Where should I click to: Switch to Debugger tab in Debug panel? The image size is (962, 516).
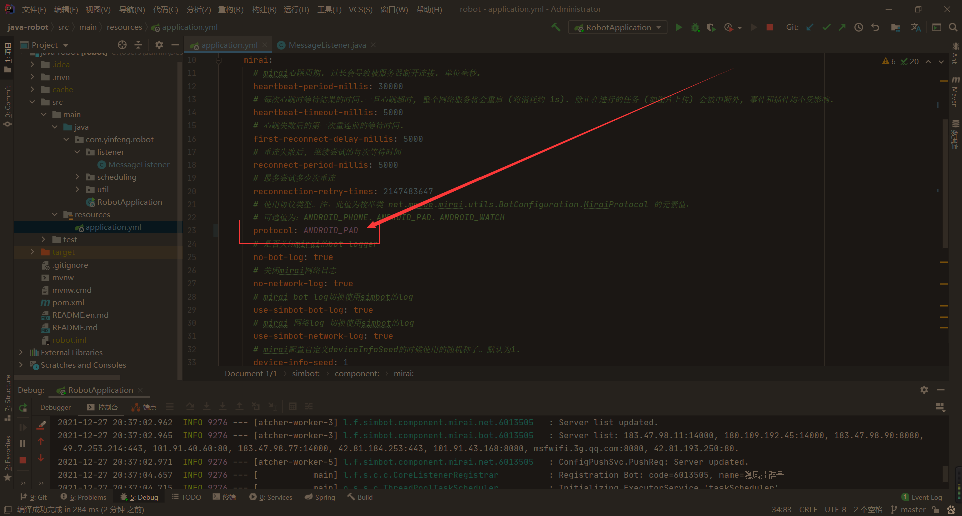(55, 407)
